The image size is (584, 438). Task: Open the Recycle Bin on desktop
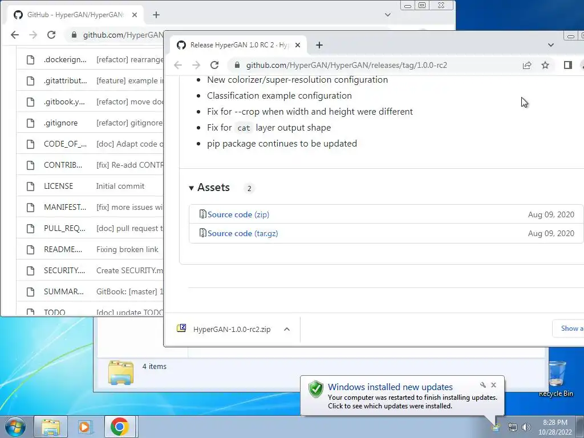coord(556,379)
